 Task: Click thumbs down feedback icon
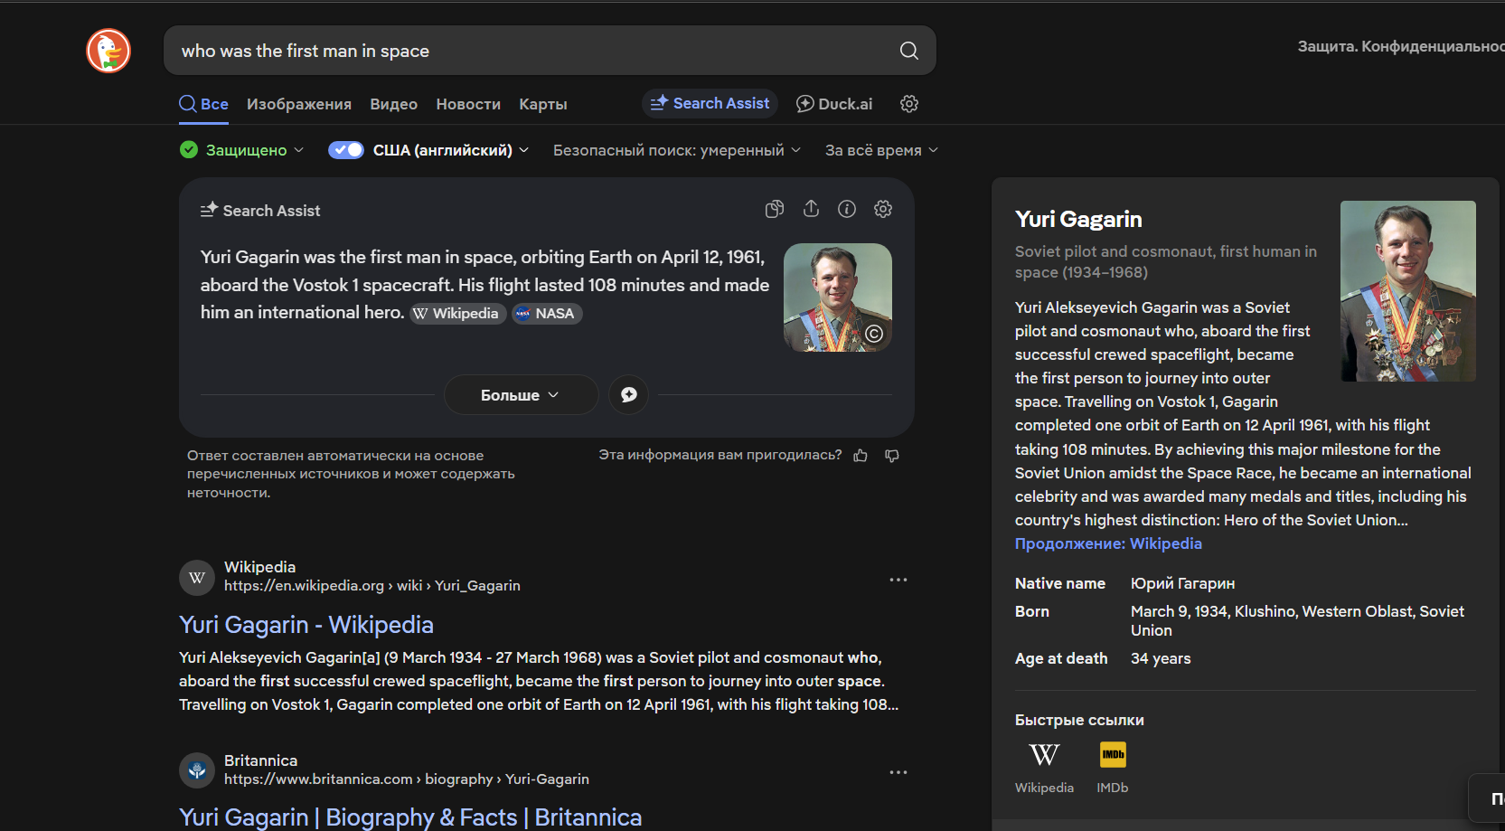892,456
